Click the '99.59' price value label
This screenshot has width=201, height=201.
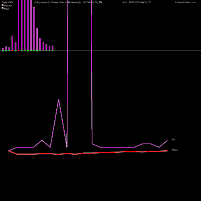pos(175,150)
